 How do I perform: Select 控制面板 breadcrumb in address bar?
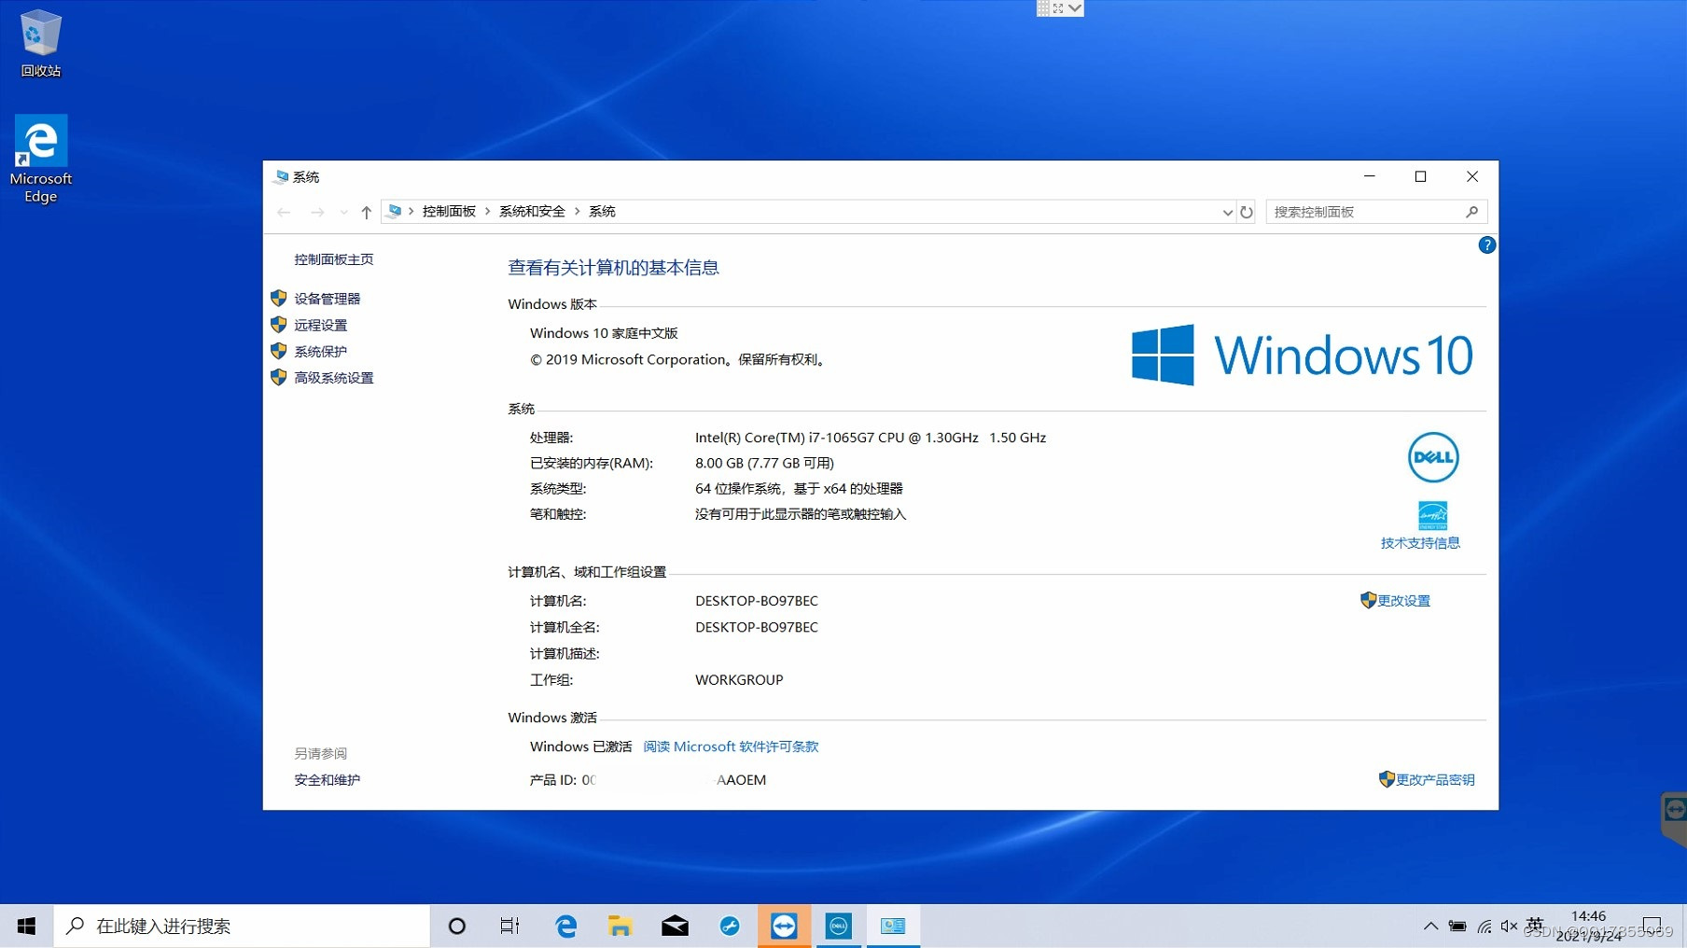[x=449, y=212]
